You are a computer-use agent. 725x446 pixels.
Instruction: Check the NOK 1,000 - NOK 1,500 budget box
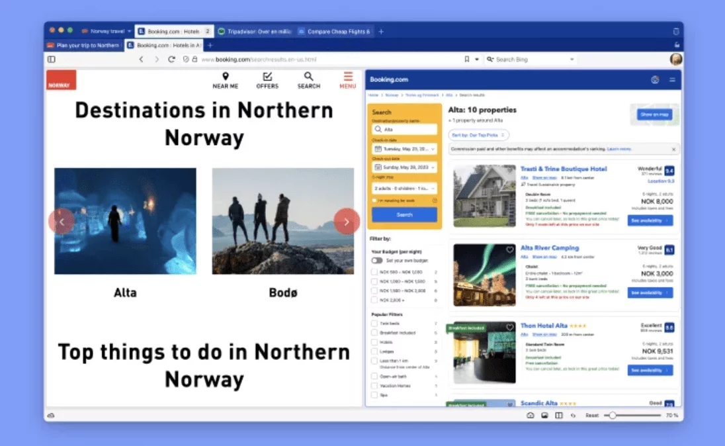click(374, 281)
